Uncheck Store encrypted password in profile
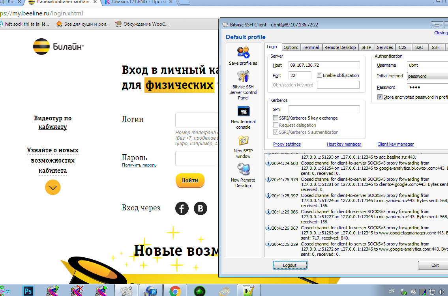Screen dimensions: 448x296 380,97
